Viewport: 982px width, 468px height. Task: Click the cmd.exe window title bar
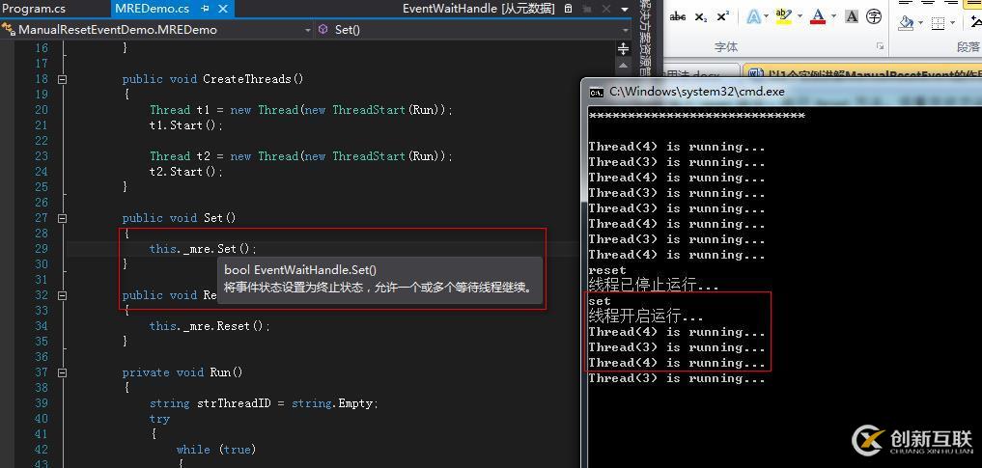[x=781, y=92]
